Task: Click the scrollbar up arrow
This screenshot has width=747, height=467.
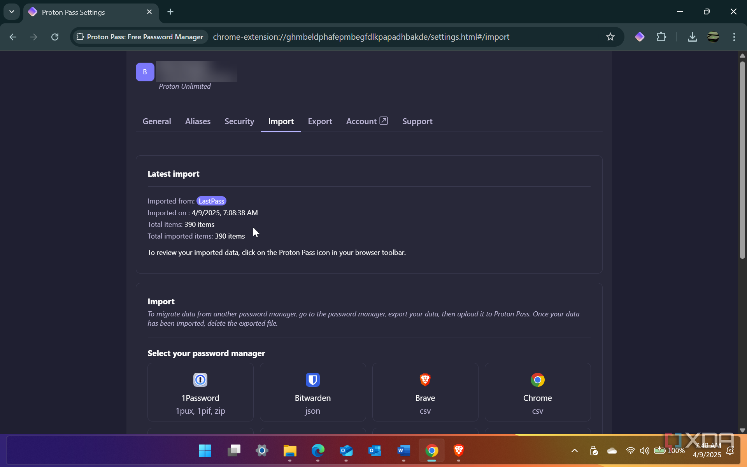Action: (x=742, y=56)
